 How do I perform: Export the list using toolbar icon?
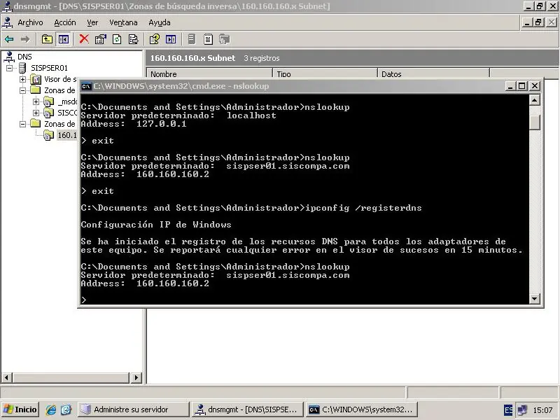pyautogui.click(x=133, y=39)
